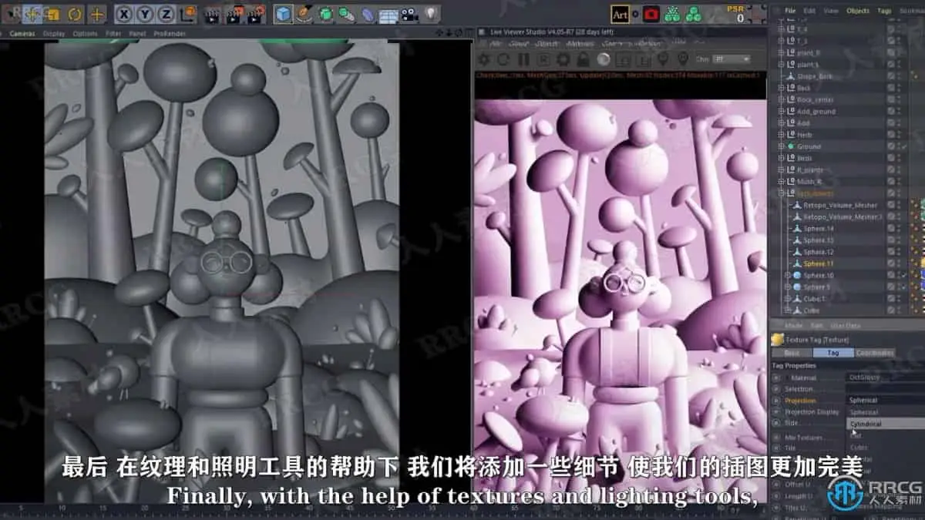Expand the Add_ground group
Viewport: 925px width, 520px height.
click(781, 111)
